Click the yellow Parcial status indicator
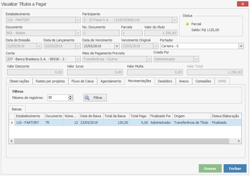250x176 pixels. [x=187, y=24]
